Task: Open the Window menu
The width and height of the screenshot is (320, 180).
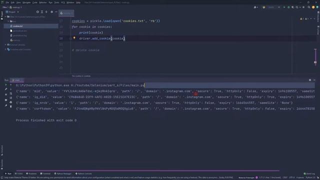Action: [70, 2]
